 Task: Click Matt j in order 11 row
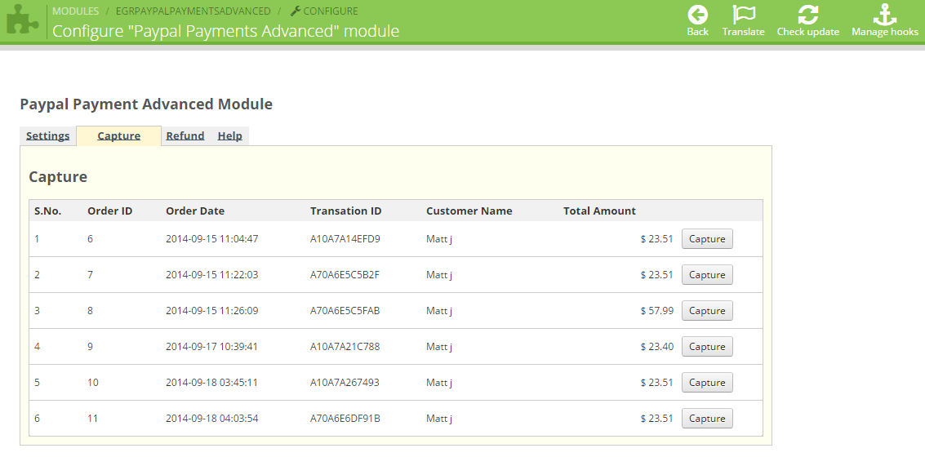click(439, 419)
